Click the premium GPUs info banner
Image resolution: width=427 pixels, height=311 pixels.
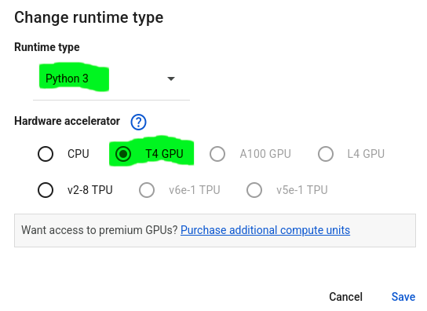click(x=215, y=231)
